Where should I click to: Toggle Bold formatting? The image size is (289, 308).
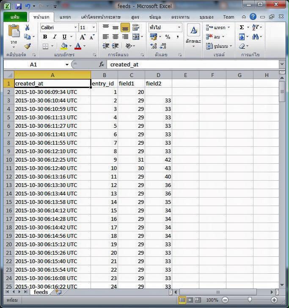pos(45,37)
